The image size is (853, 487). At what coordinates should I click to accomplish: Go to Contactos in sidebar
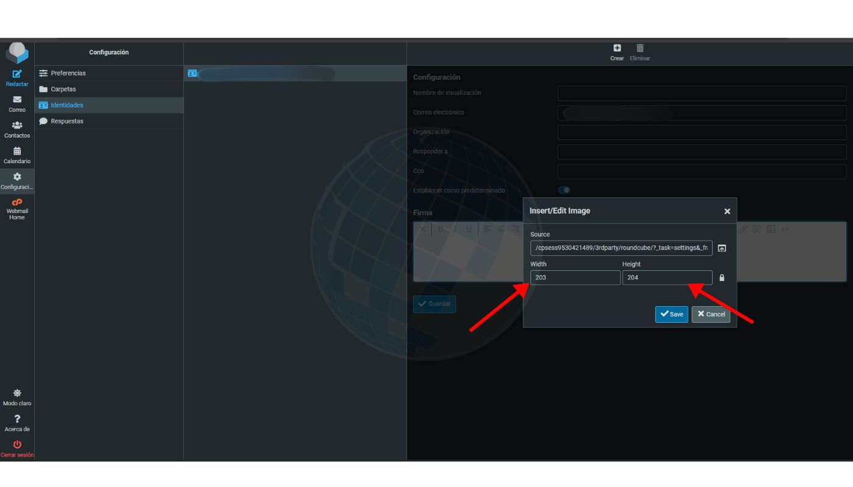coord(17,125)
